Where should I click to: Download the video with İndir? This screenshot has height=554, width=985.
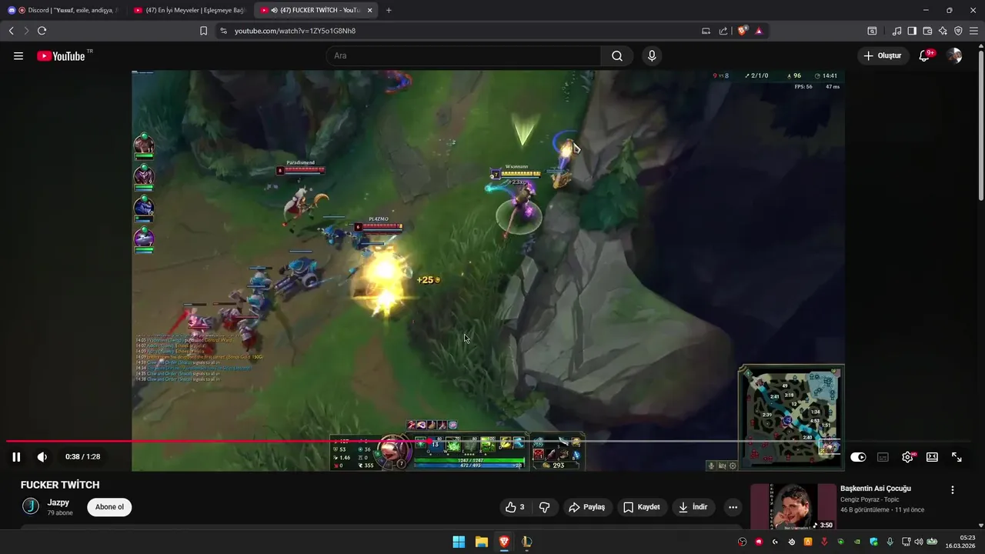coord(693,507)
